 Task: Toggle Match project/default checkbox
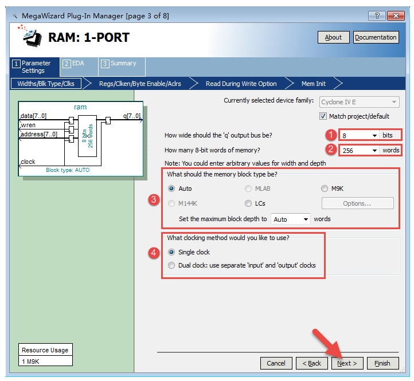pos(323,116)
